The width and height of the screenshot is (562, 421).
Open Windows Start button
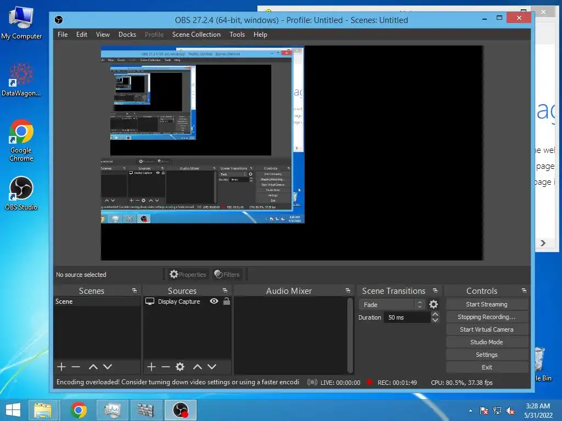click(x=13, y=410)
